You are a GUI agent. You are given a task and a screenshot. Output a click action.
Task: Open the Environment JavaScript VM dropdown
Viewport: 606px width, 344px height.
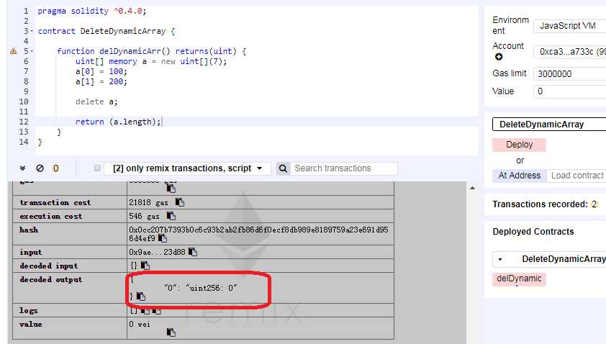point(570,26)
